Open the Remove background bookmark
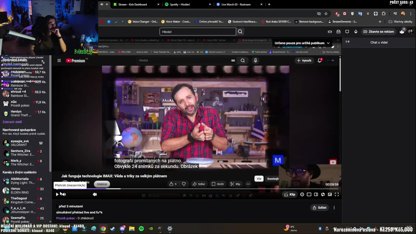 (x=309, y=22)
